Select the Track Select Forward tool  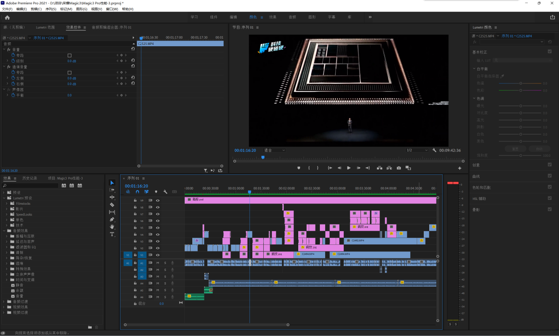(112, 190)
